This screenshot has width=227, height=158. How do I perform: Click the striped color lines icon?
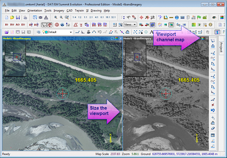(160, 25)
